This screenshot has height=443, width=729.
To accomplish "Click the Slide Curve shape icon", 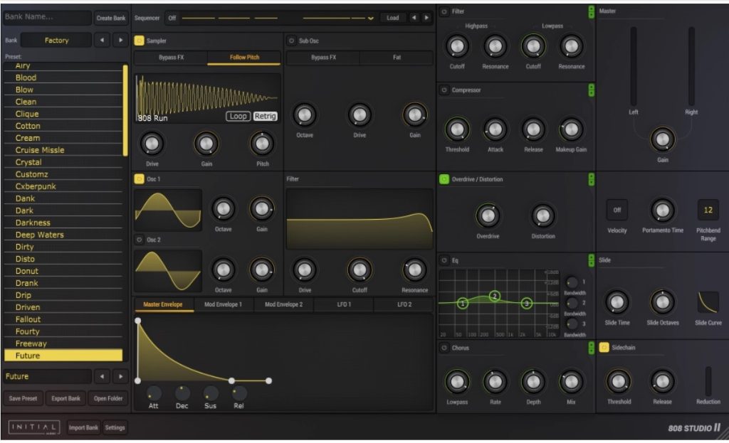I will tap(708, 302).
